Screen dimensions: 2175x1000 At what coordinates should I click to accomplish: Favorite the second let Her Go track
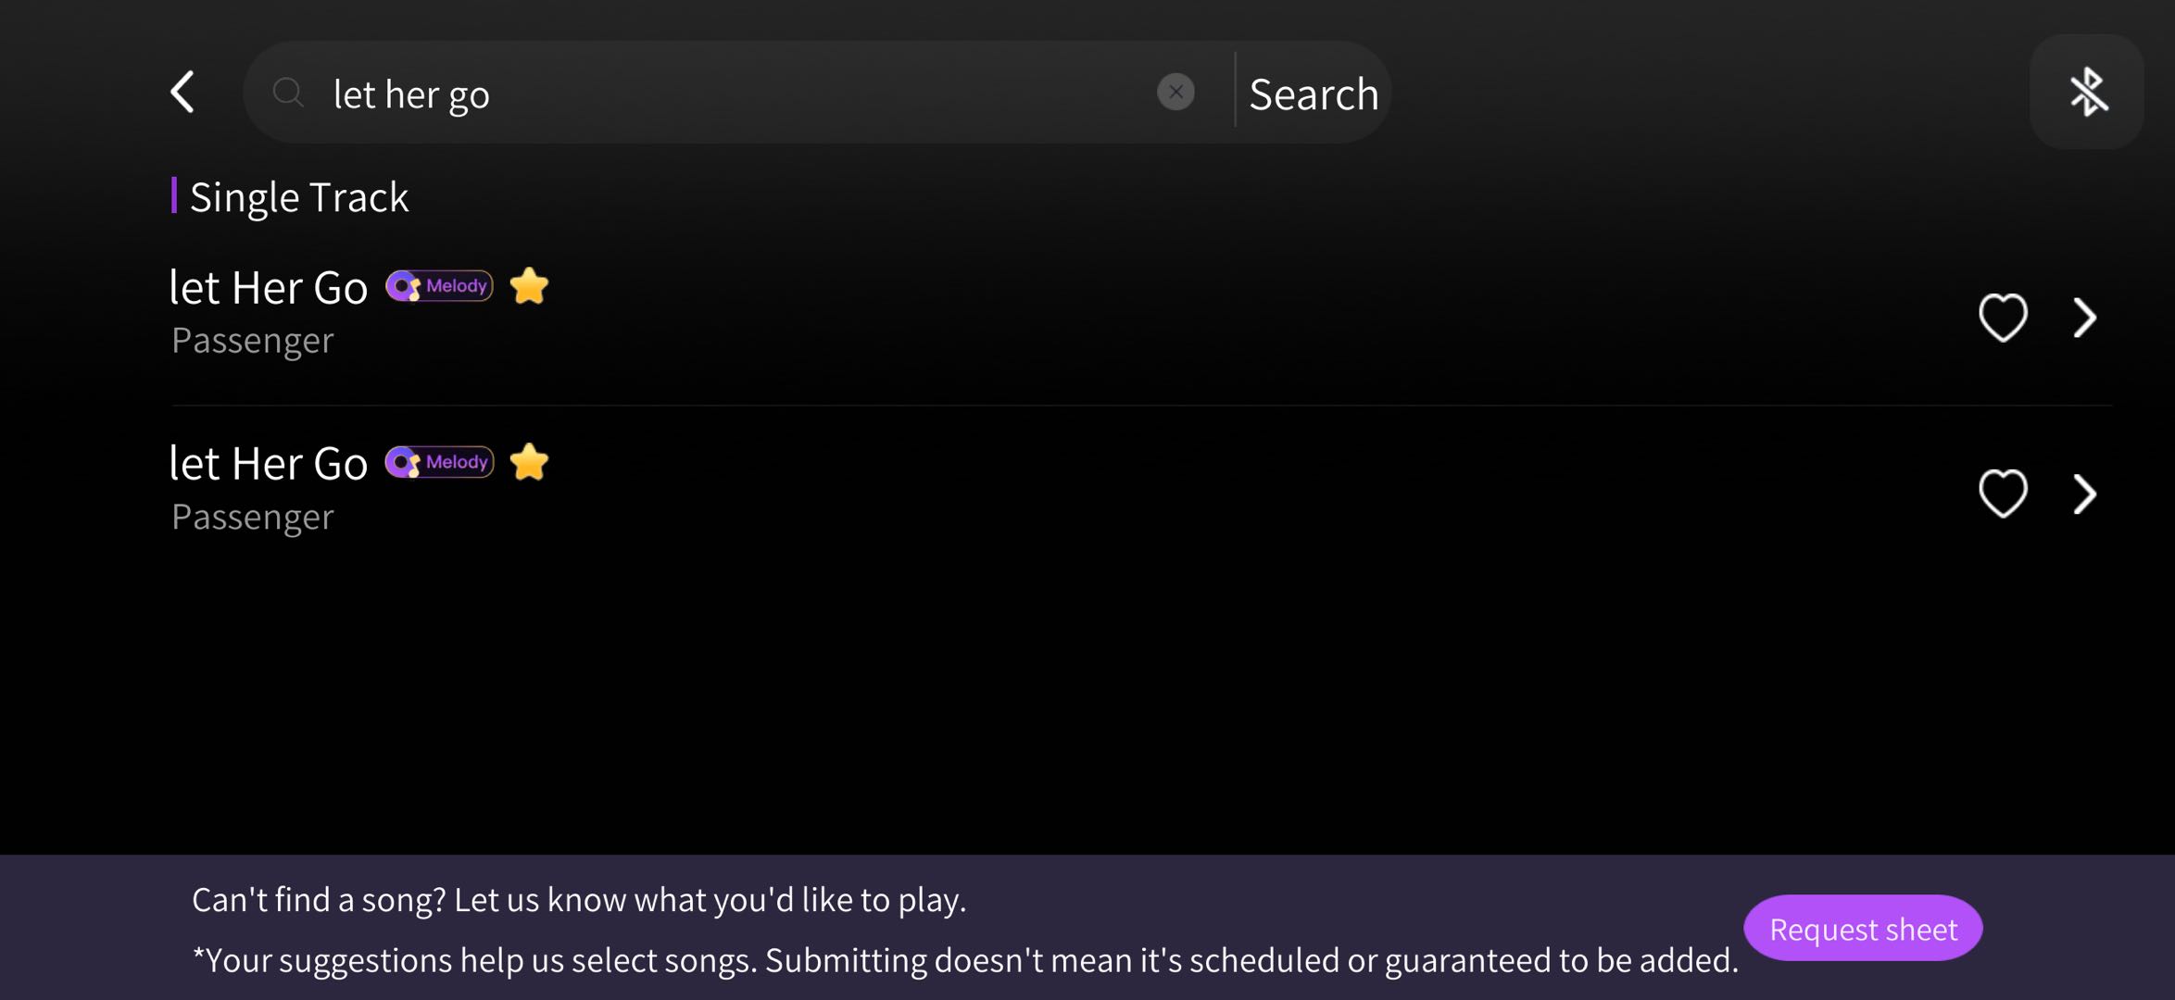[2003, 494]
